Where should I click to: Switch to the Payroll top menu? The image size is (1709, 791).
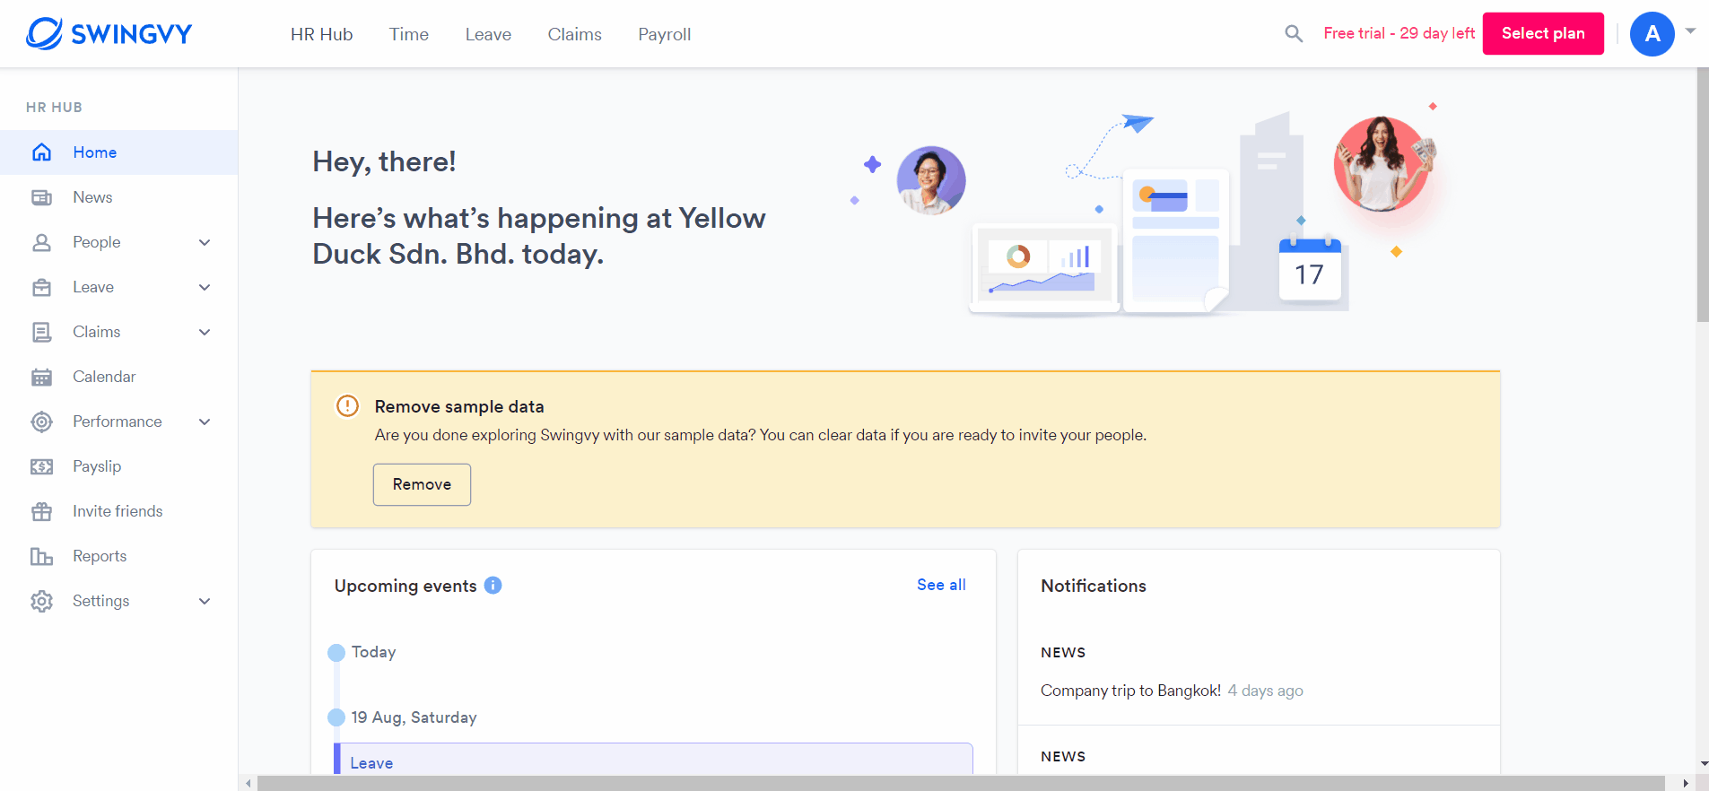664,34
